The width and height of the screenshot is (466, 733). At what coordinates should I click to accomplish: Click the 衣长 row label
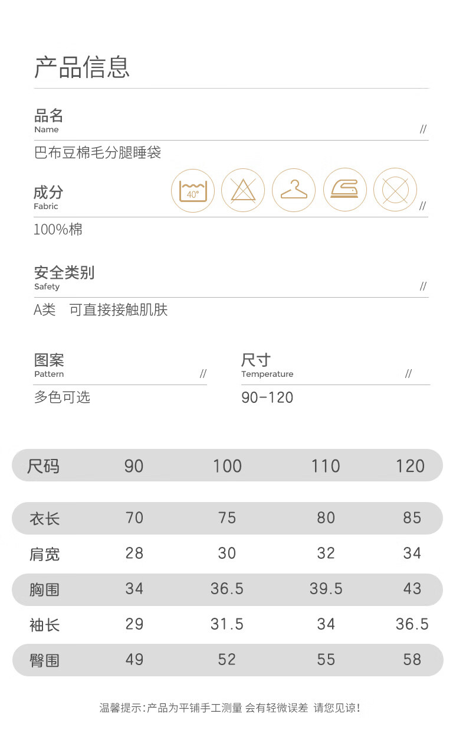point(45,519)
